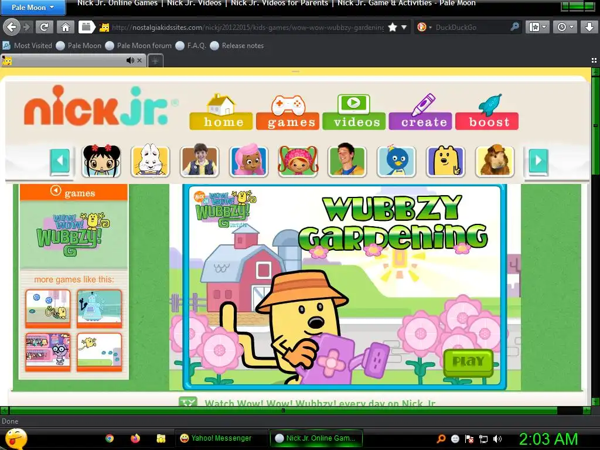Click the search magnifier icon

(x=515, y=27)
